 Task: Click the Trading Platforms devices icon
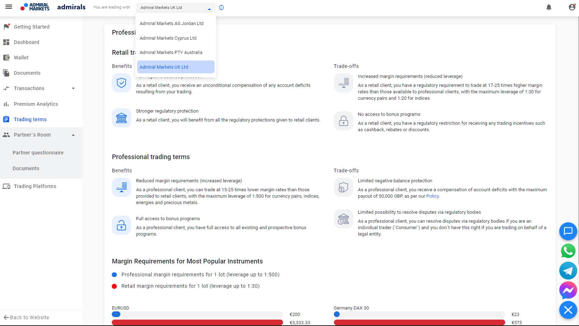(6, 186)
